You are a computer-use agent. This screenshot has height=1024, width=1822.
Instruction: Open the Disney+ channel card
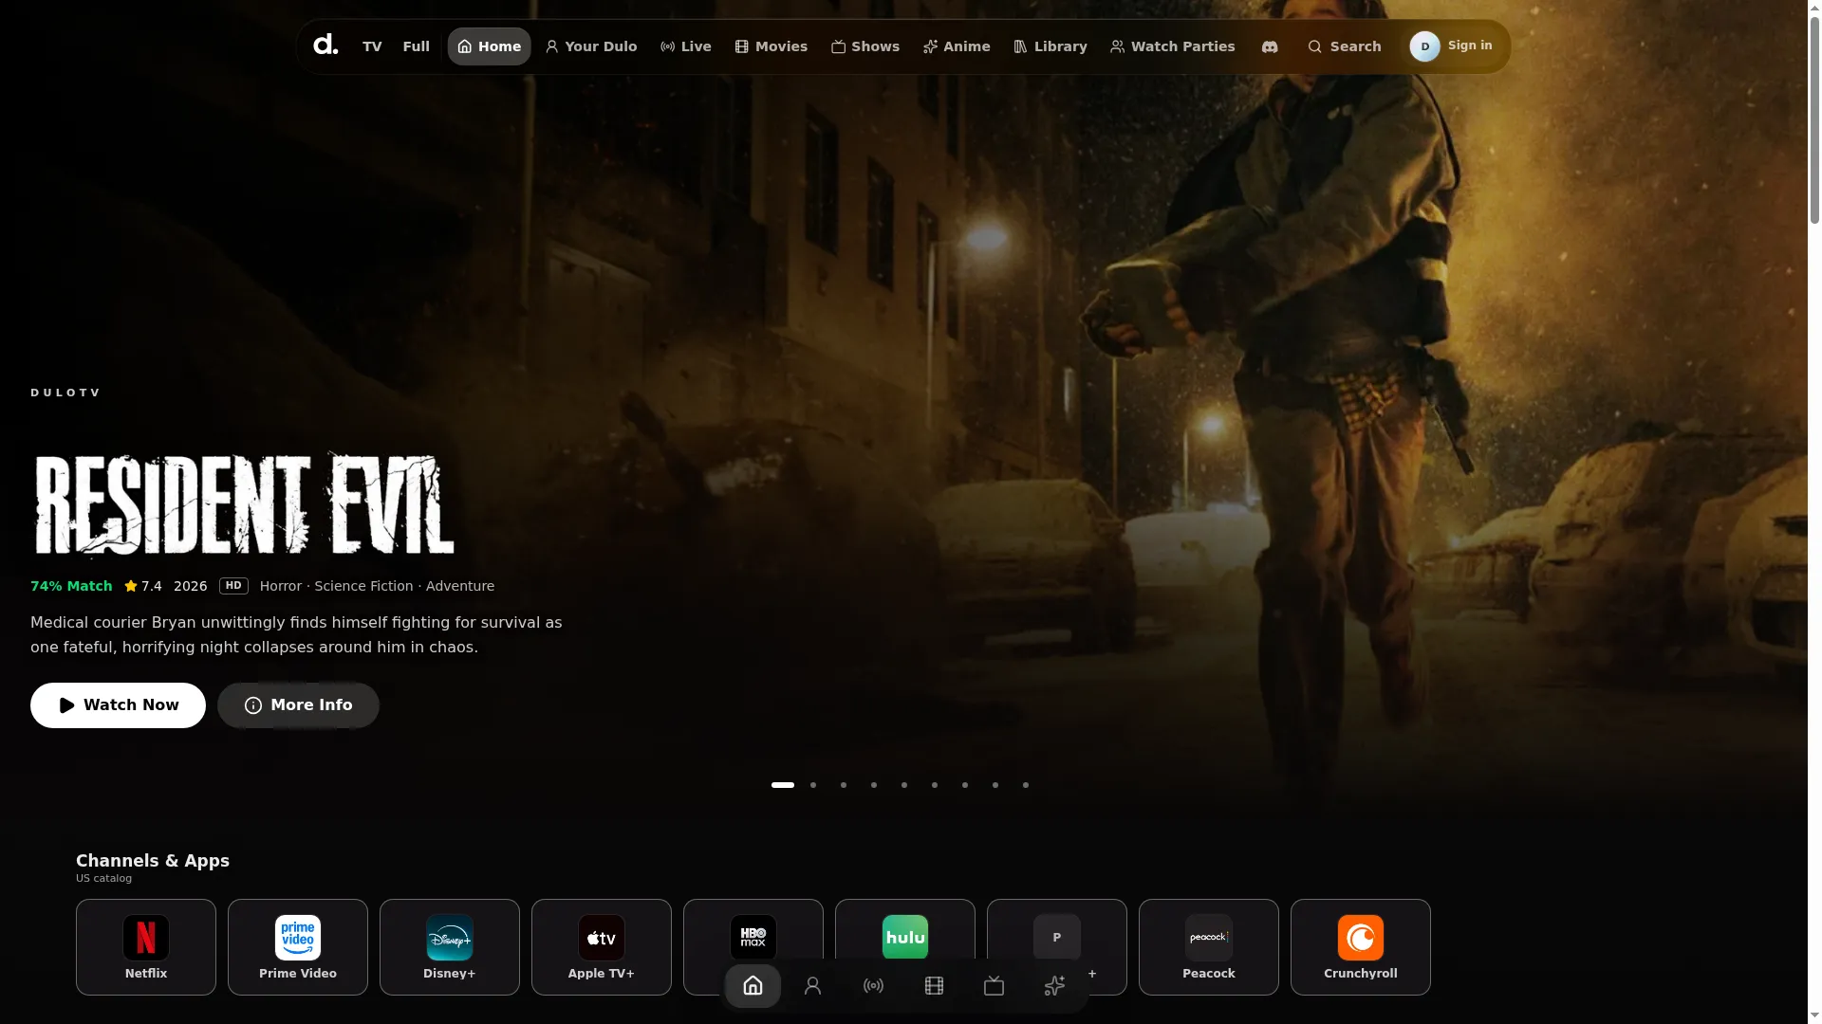click(x=450, y=947)
